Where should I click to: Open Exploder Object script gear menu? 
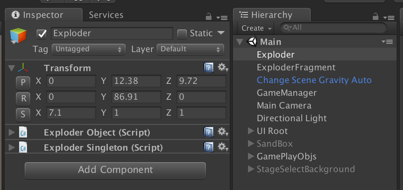[x=223, y=132]
